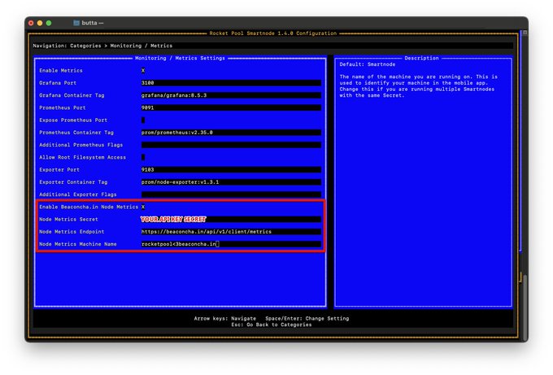
Task: Select the Grafana Port field 3100
Action: click(x=231, y=83)
